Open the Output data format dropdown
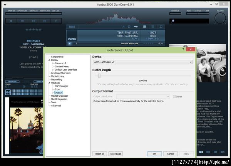This screenshot has height=166, width=231. (143, 97)
